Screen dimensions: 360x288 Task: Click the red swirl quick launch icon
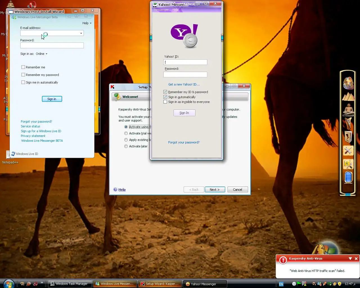tap(35, 284)
